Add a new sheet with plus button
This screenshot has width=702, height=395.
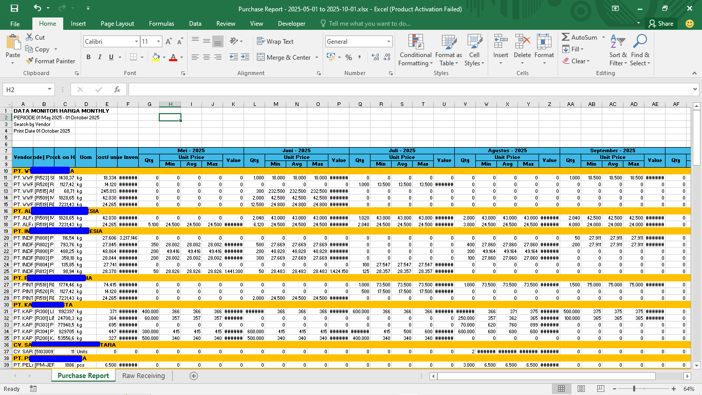[194, 376]
